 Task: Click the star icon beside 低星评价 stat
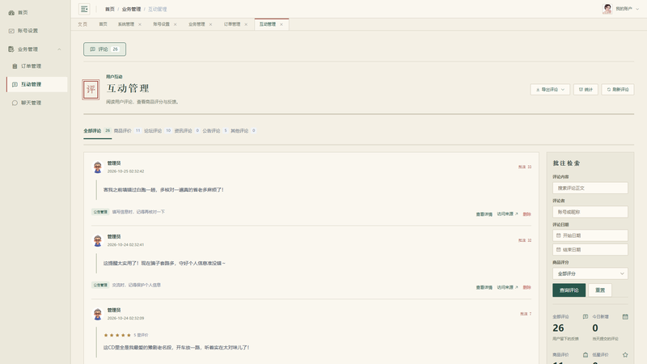tap(625, 354)
